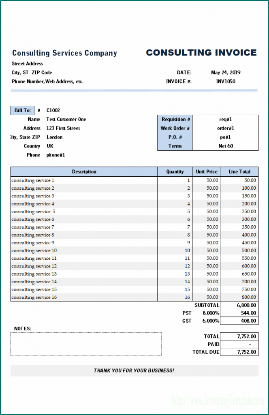Select the customer ID C1002 field

[53, 110]
